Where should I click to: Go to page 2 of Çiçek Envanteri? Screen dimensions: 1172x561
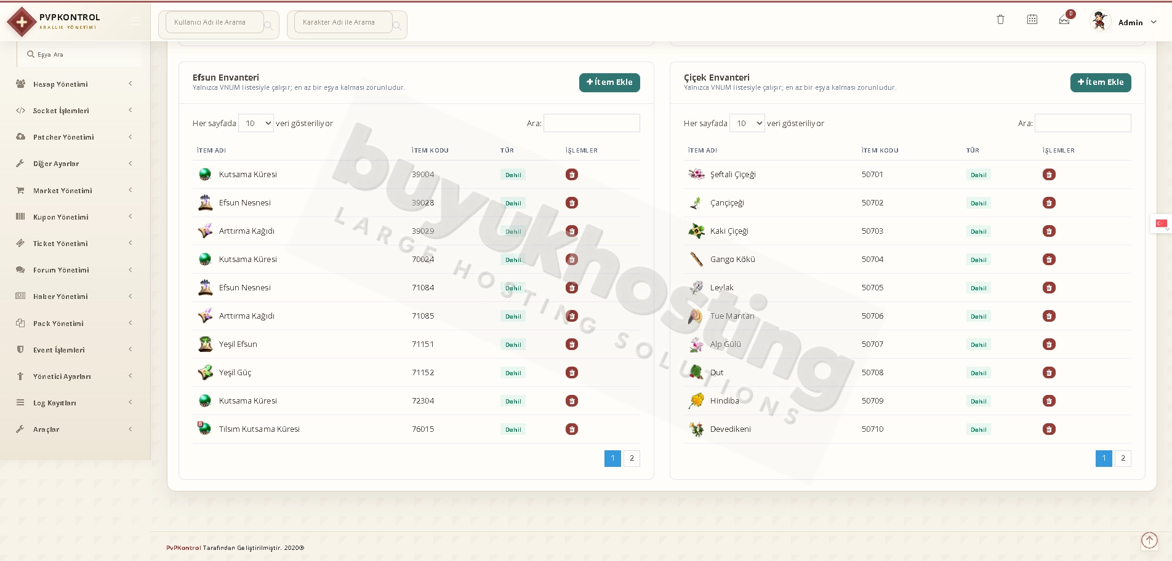point(1123,458)
